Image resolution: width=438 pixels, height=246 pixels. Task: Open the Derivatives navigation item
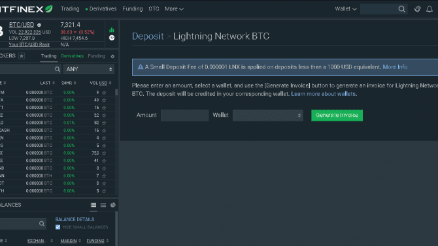pyautogui.click(x=101, y=9)
